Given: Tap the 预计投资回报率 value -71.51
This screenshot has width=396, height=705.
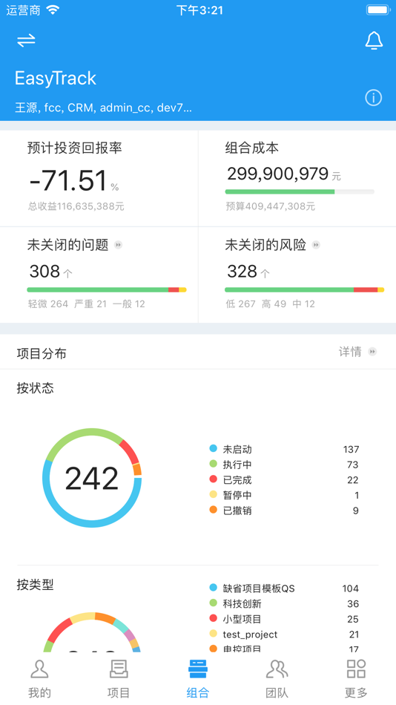Looking at the screenshot, I should [69, 180].
